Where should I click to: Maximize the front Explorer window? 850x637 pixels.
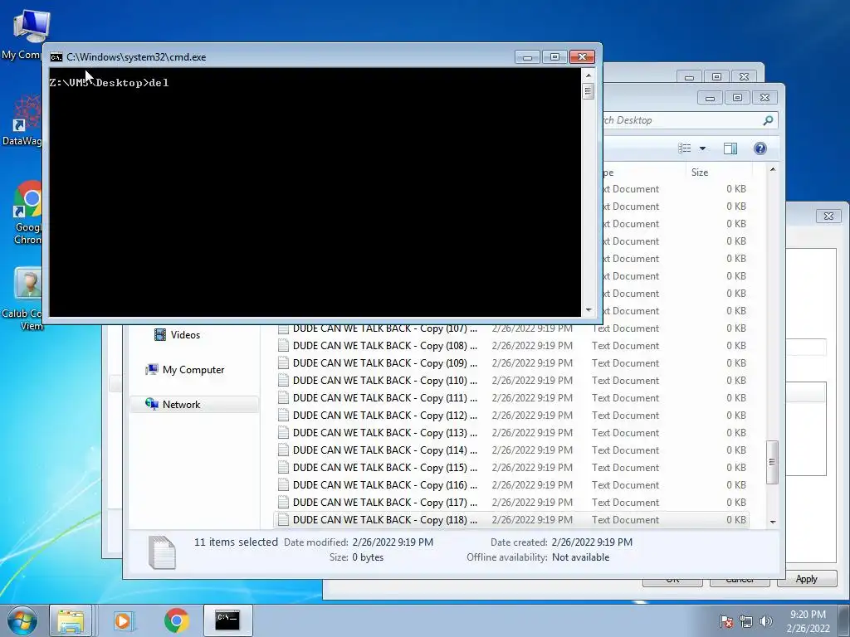pyautogui.click(x=737, y=98)
